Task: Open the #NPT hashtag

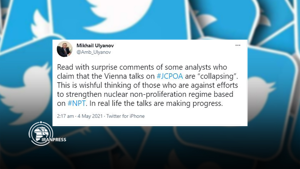Action: click(76, 103)
